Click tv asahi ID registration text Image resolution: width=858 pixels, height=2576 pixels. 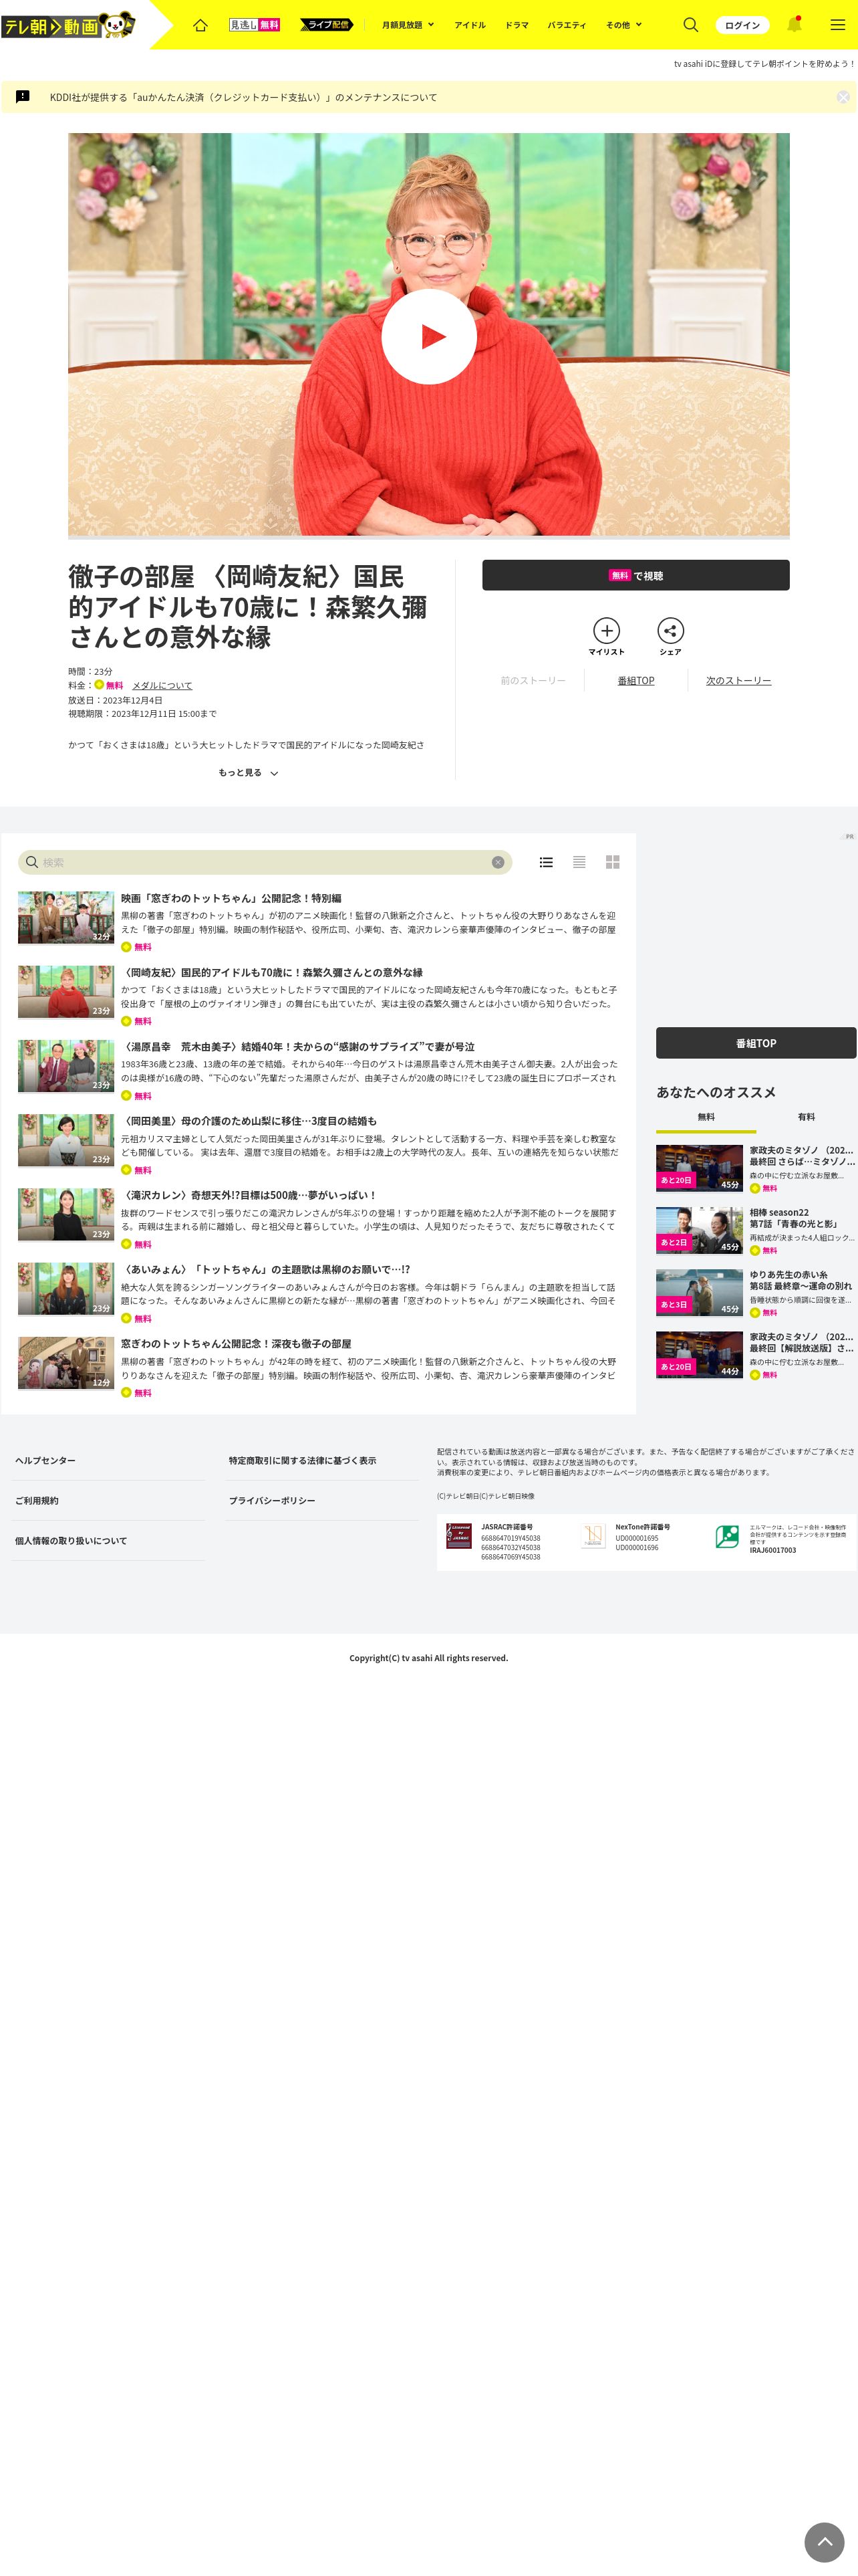(x=764, y=63)
